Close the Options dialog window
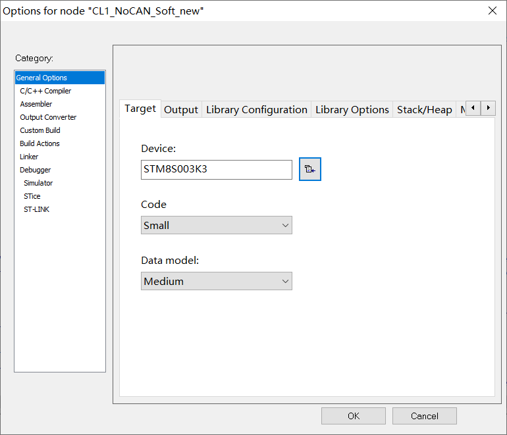The image size is (507, 435). tap(492, 11)
